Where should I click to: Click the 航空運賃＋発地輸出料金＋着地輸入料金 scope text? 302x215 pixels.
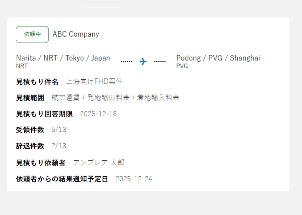pyautogui.click(x=115, y=98)
